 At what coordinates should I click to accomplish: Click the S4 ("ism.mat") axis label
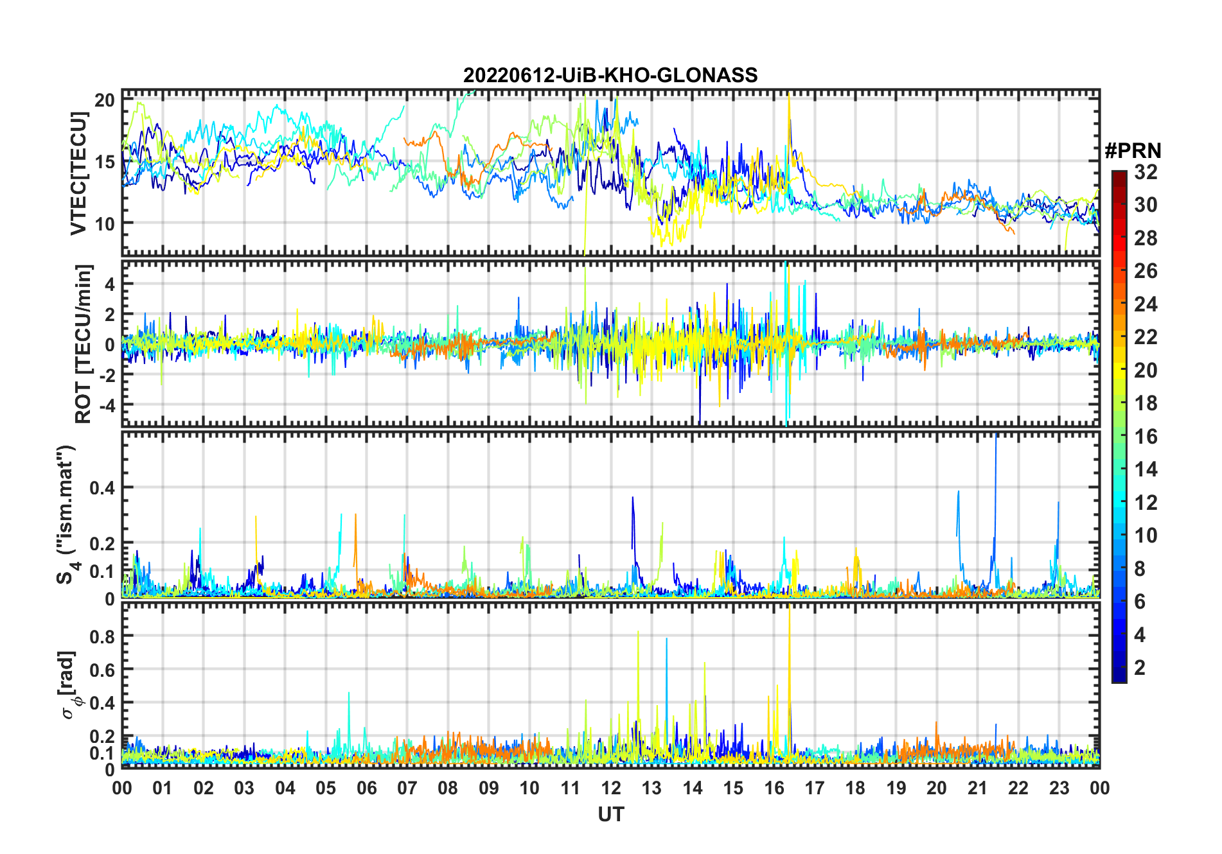click(67, 515)
